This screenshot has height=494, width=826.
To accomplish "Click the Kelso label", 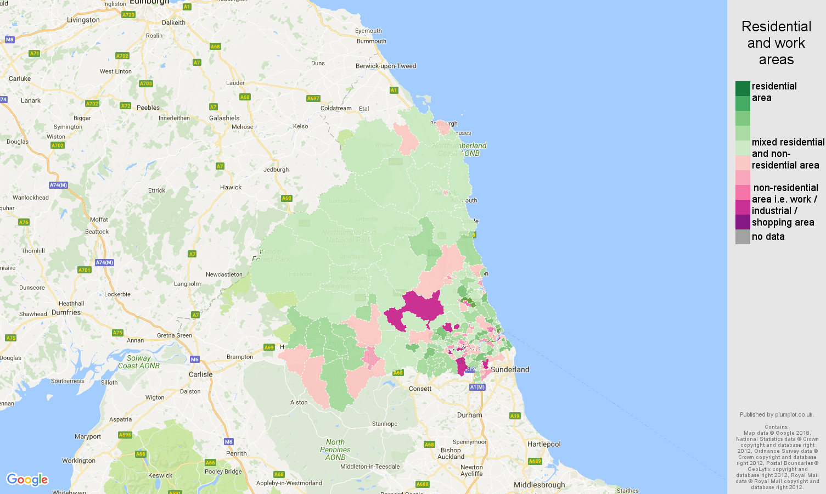I will coord(301,126).
